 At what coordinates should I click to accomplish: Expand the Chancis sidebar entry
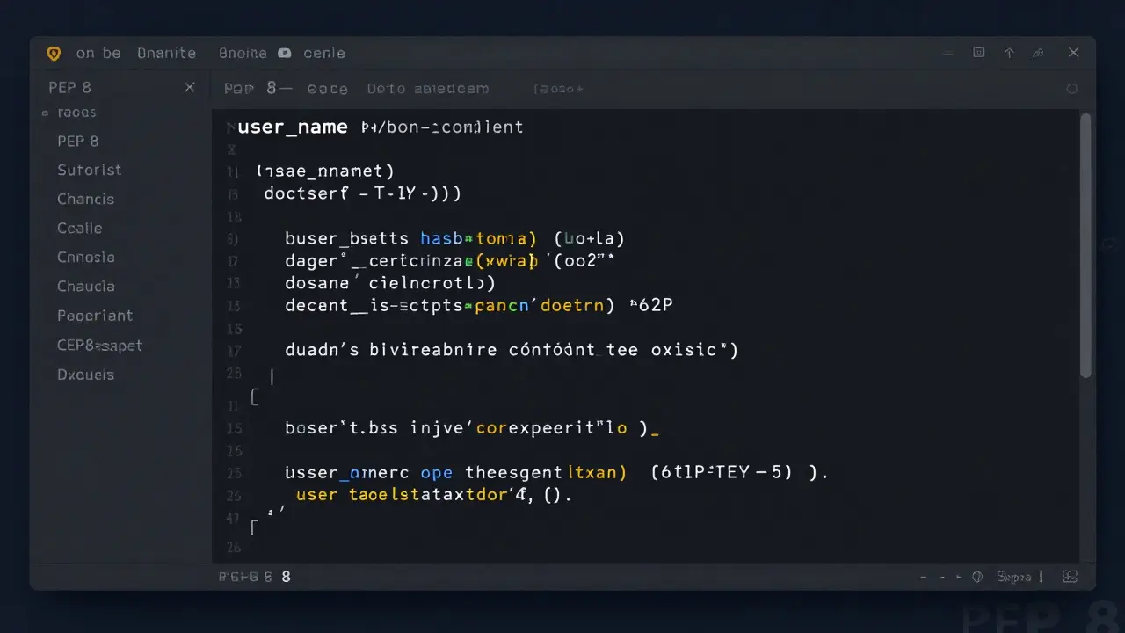[85, 199]
